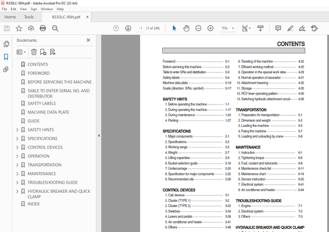Open the Find text magnifier icon
The height and width of the screenshot is (232, 329).
[x=55, y=28]
